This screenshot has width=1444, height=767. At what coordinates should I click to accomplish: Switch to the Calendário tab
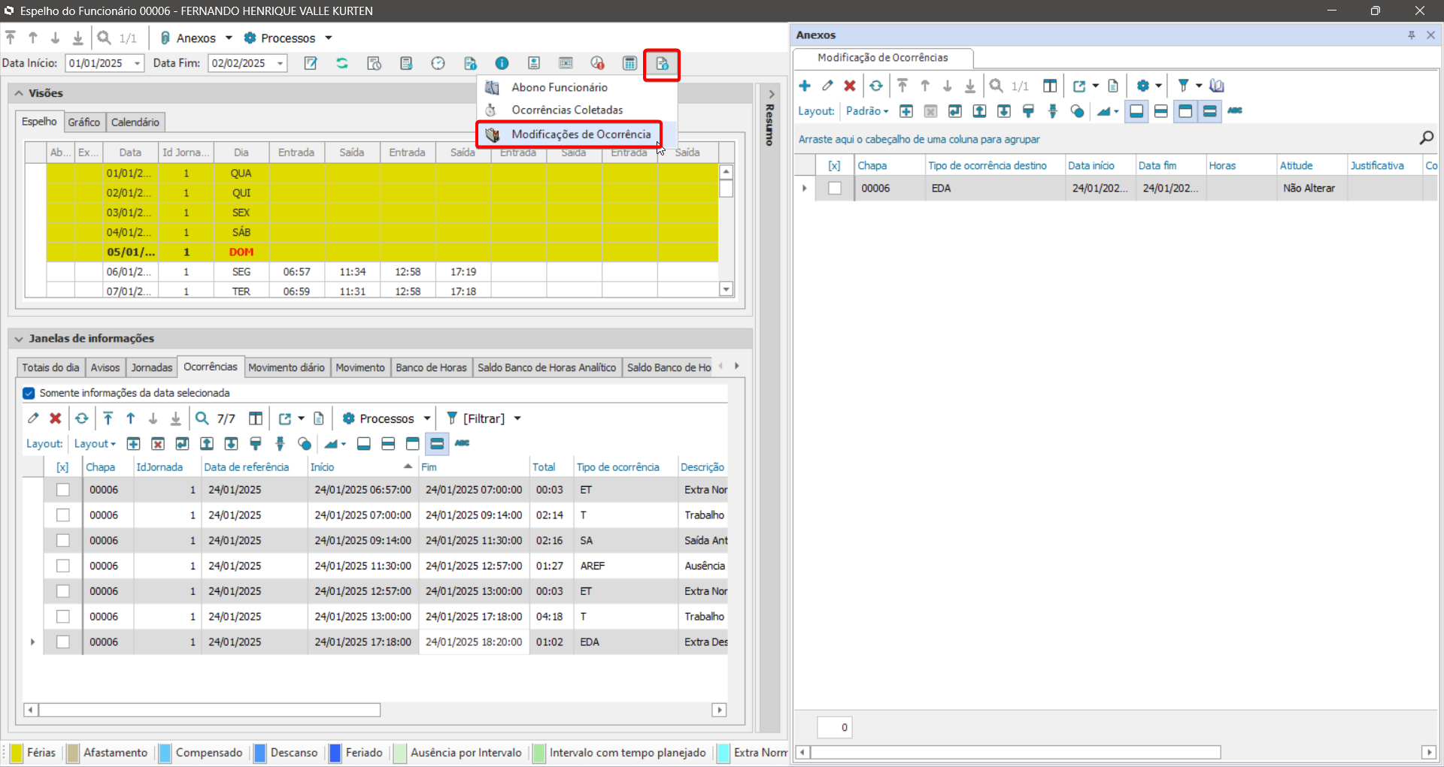(135, 122)
